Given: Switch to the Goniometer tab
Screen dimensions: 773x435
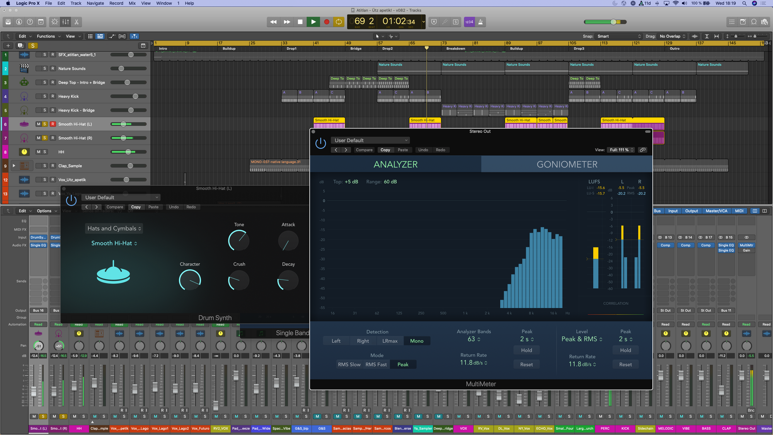Looking at the screenshot, I should 567,164.
